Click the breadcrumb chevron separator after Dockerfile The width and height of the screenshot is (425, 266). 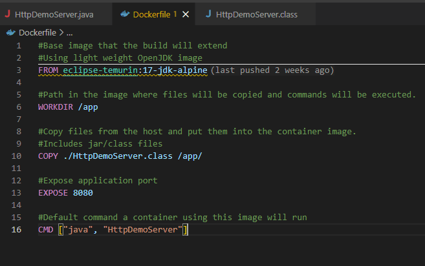61,32
